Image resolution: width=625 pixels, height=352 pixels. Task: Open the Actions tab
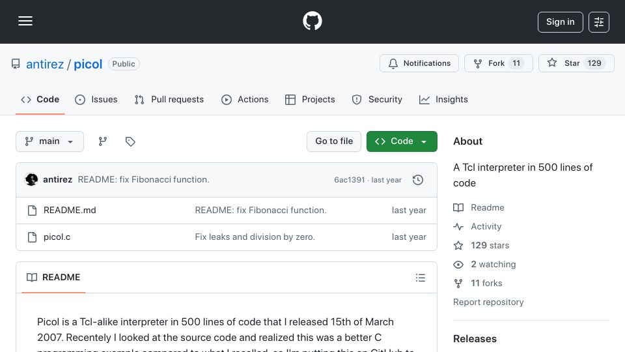click(245, 99)
